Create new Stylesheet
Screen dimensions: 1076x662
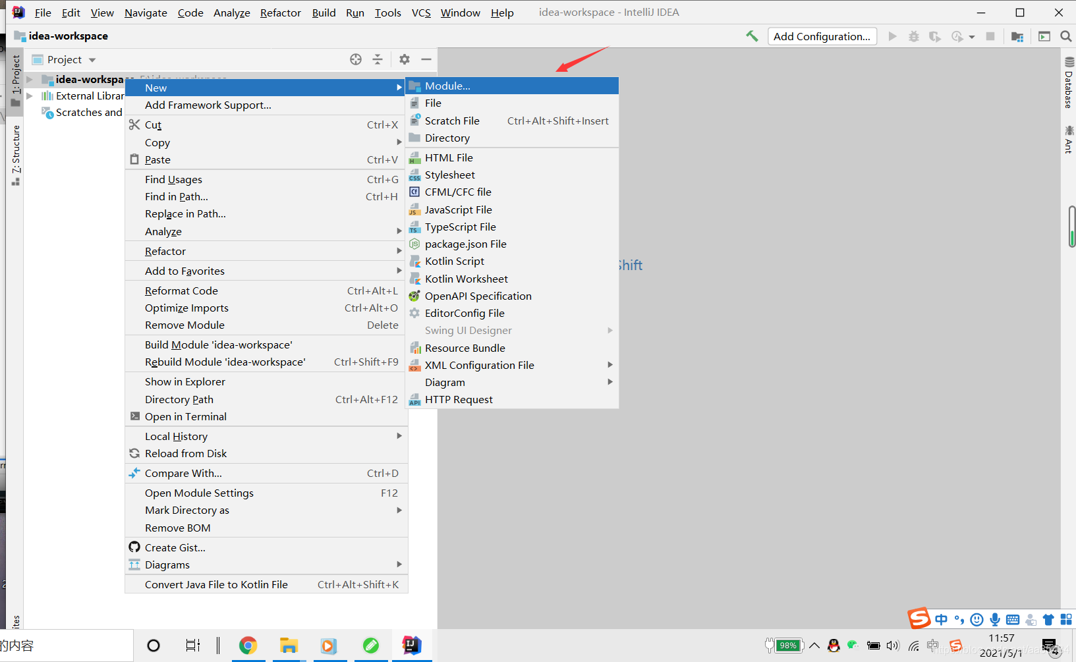pos(512,175)
